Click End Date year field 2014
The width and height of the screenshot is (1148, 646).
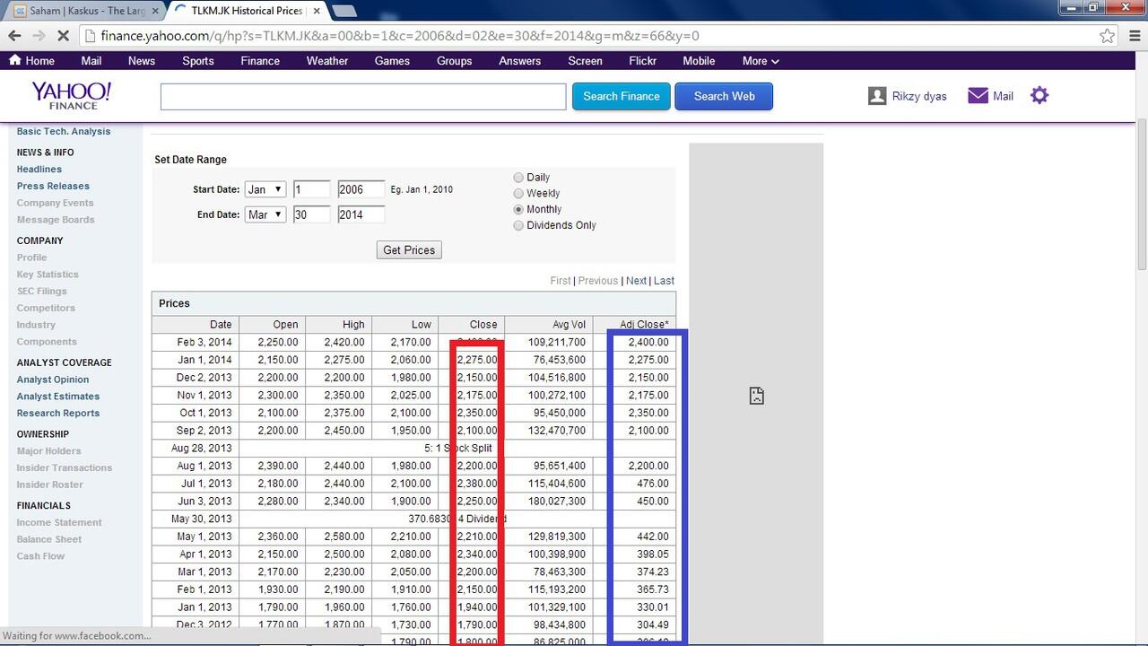[x=361, y=214]
